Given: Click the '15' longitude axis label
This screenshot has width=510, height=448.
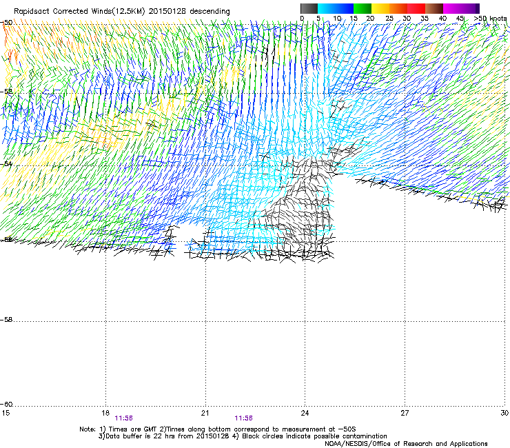Looking at the screenshot, I should pos(6,413).
